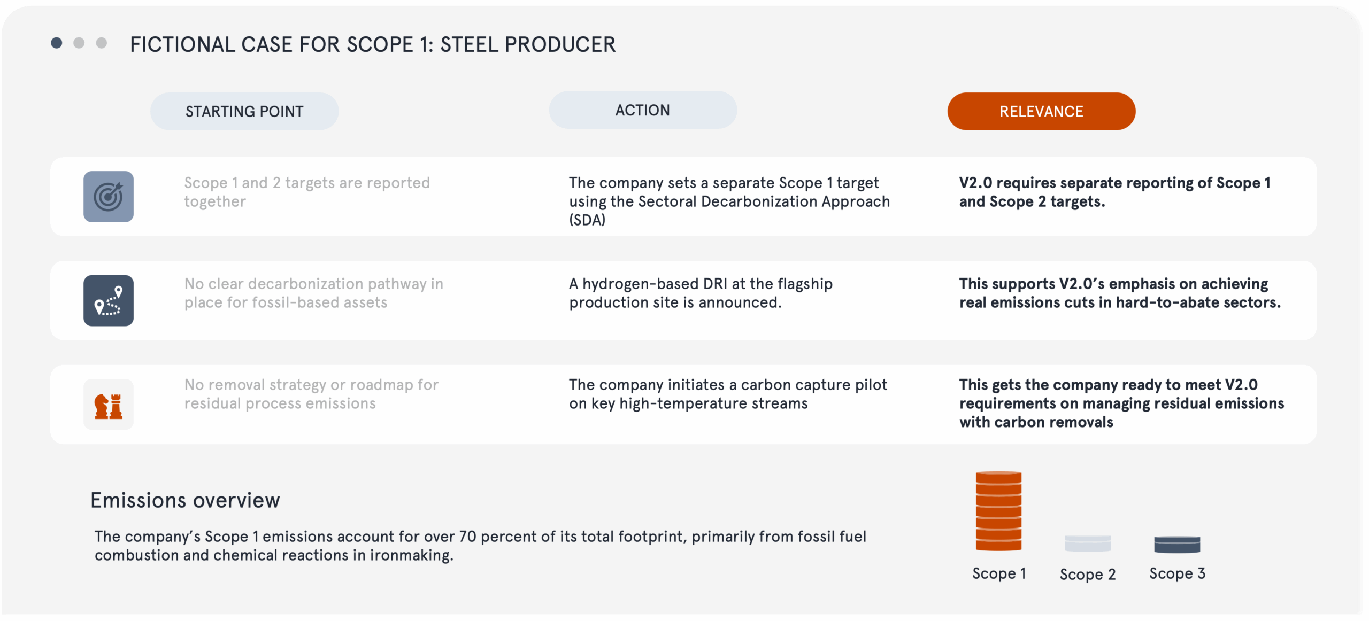Click the hydrogen-based DRI action text

[701, 293]
